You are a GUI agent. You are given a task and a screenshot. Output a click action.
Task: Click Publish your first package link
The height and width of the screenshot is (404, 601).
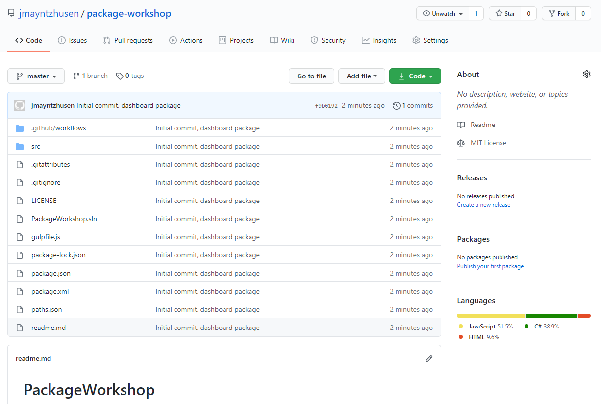[x=490, y=266]
